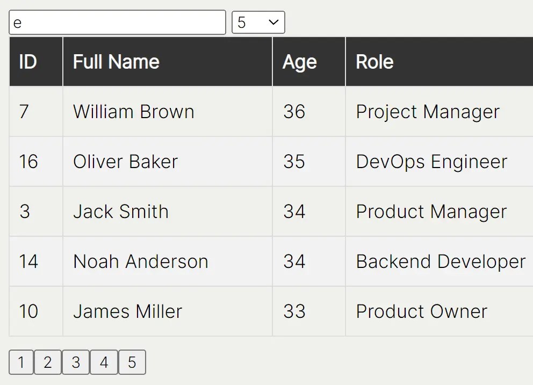Click the age cell showing 36
The width and height of the screenshot is (533, 385).
(x=294, y=112)
